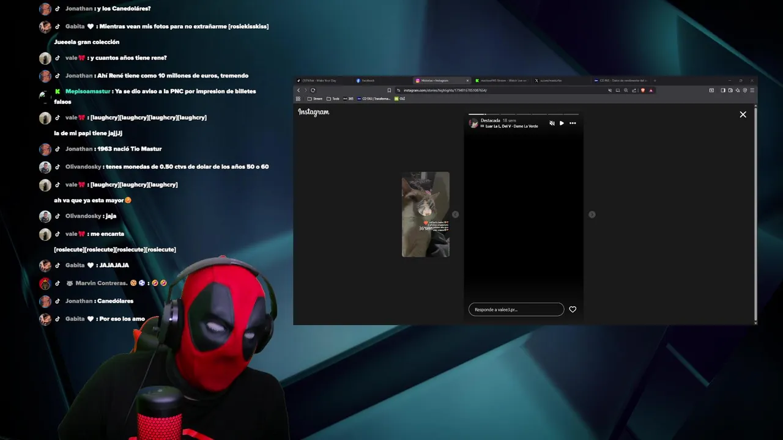
Task: Click the story progress bar segments
Action: coord(524,114)
